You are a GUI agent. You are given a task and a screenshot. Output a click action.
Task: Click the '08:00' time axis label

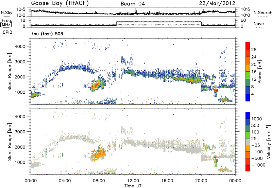tap(99, 181)
